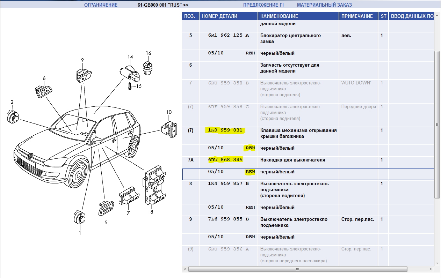The height and width of the screenshot is (278, 441).
Task: Click МАТЕРИАЛЬНЫЙ ЗАКАЗ link
Action: (324, 5)
